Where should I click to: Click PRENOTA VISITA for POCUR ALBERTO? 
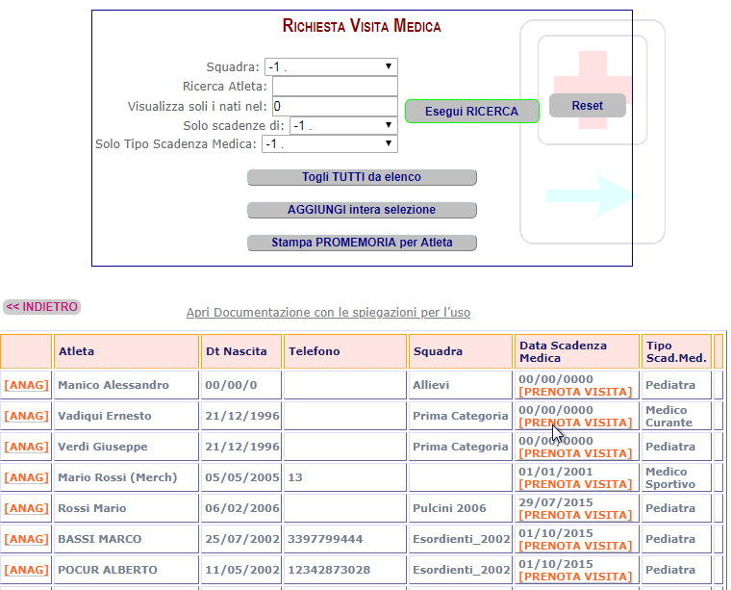(x=575, y=577)
